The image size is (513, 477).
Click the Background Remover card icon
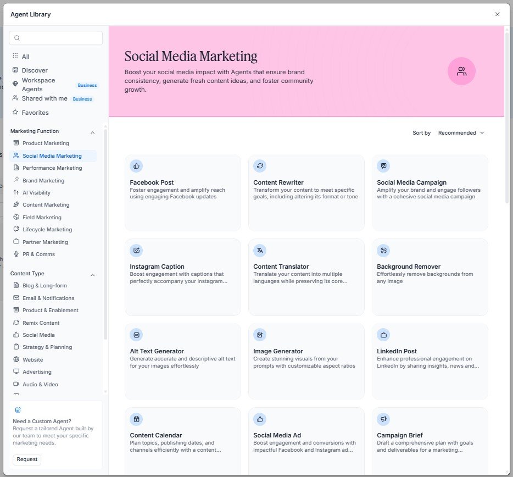(x=383, y=251)
